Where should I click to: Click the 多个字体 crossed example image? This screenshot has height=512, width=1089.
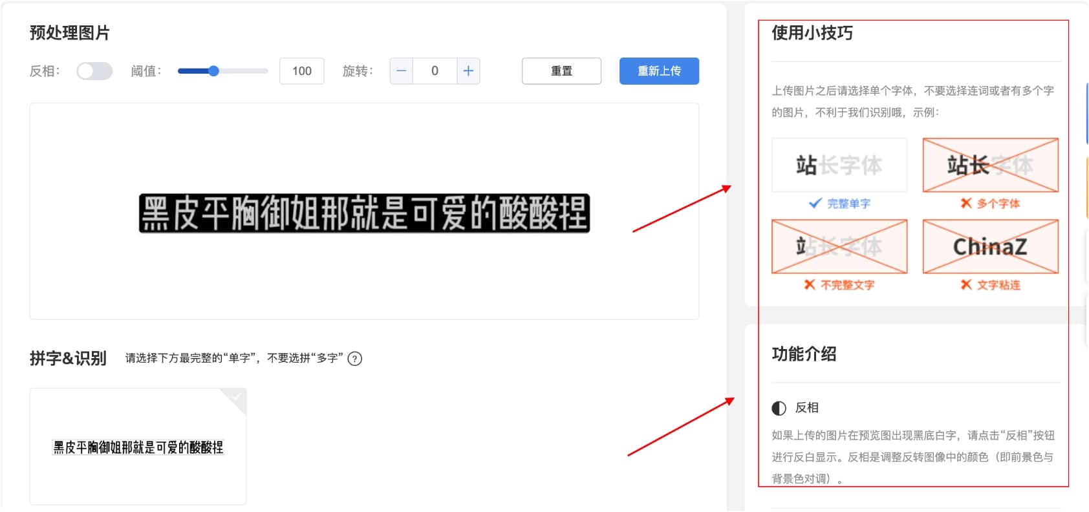[990, 165]
